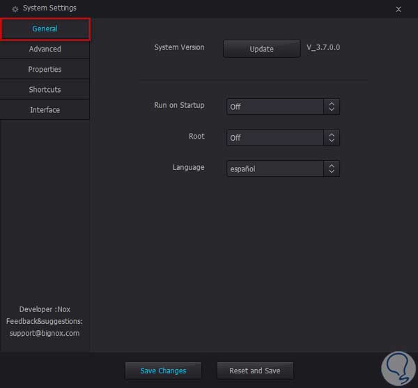Screen dimensions: 418x388
Task: Click Save Changes
Action: (x=164, y=371)
